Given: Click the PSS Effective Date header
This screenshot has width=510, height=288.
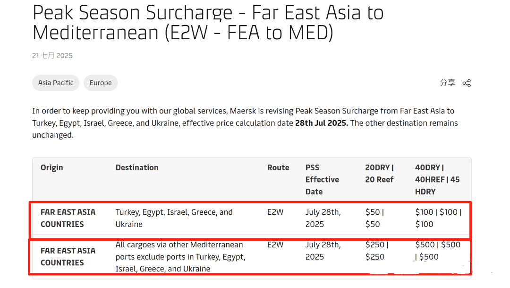Looking at the screenshot, I should coord(322,180).
